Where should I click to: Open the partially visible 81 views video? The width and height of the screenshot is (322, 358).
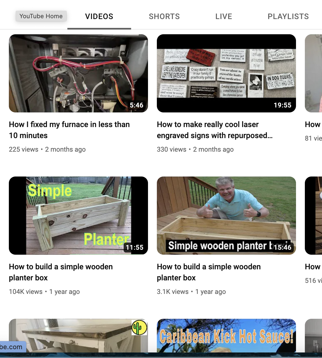pos(313,73)
